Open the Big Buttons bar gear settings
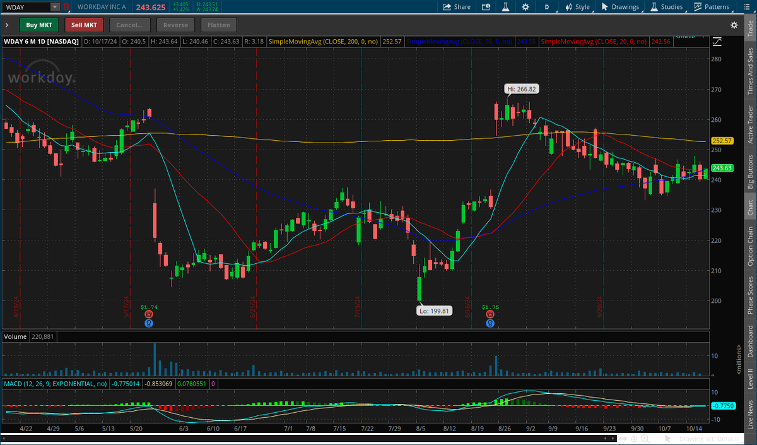Image resolution: width=757 pixels, height=445 pixels. point(734,25)
